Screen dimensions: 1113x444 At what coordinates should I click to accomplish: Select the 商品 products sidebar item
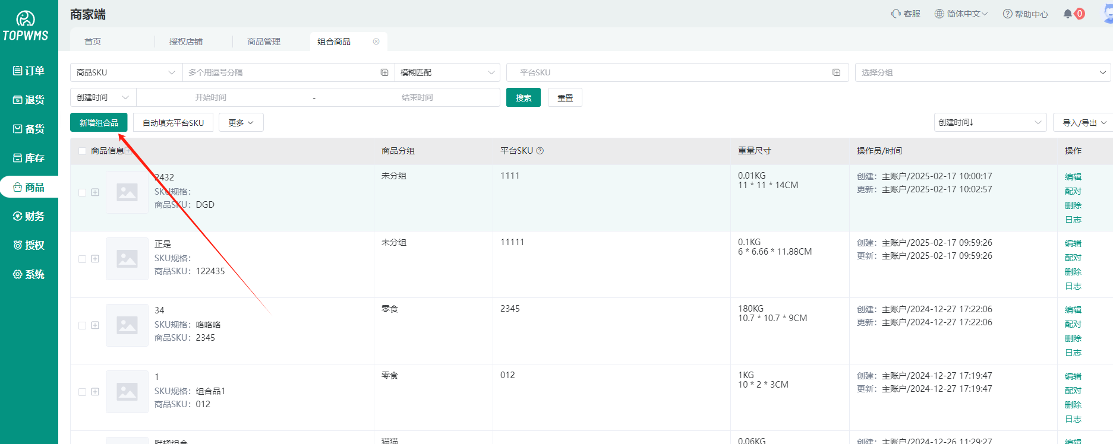tap(29, 187)
